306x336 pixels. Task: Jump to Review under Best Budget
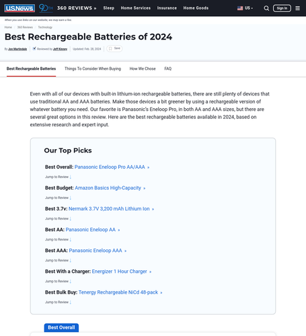tap(58, 198)
